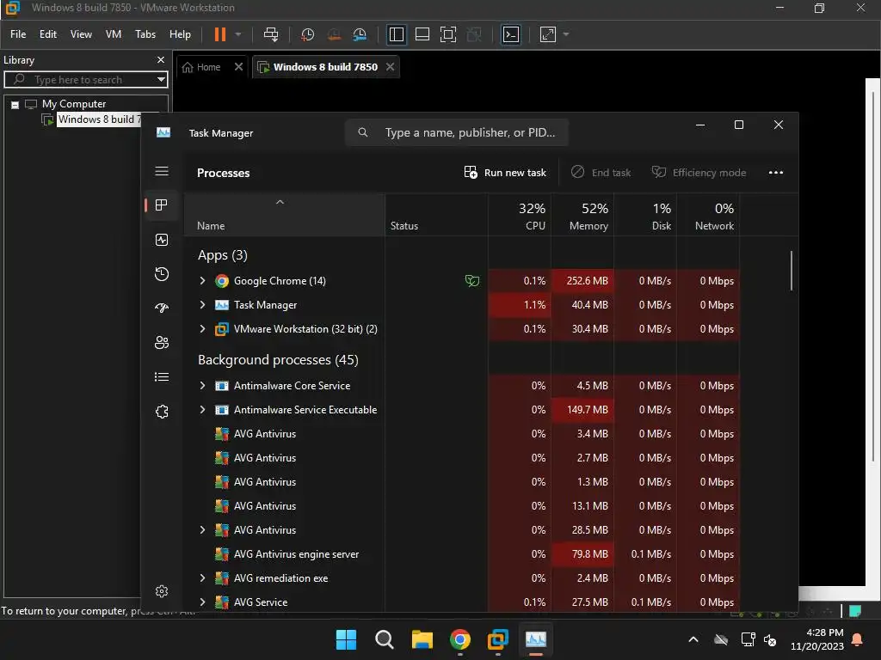Expand Antimalware Service Executable row
The height and width of the screenshot is (660, 881).
(x=203, y=410)
